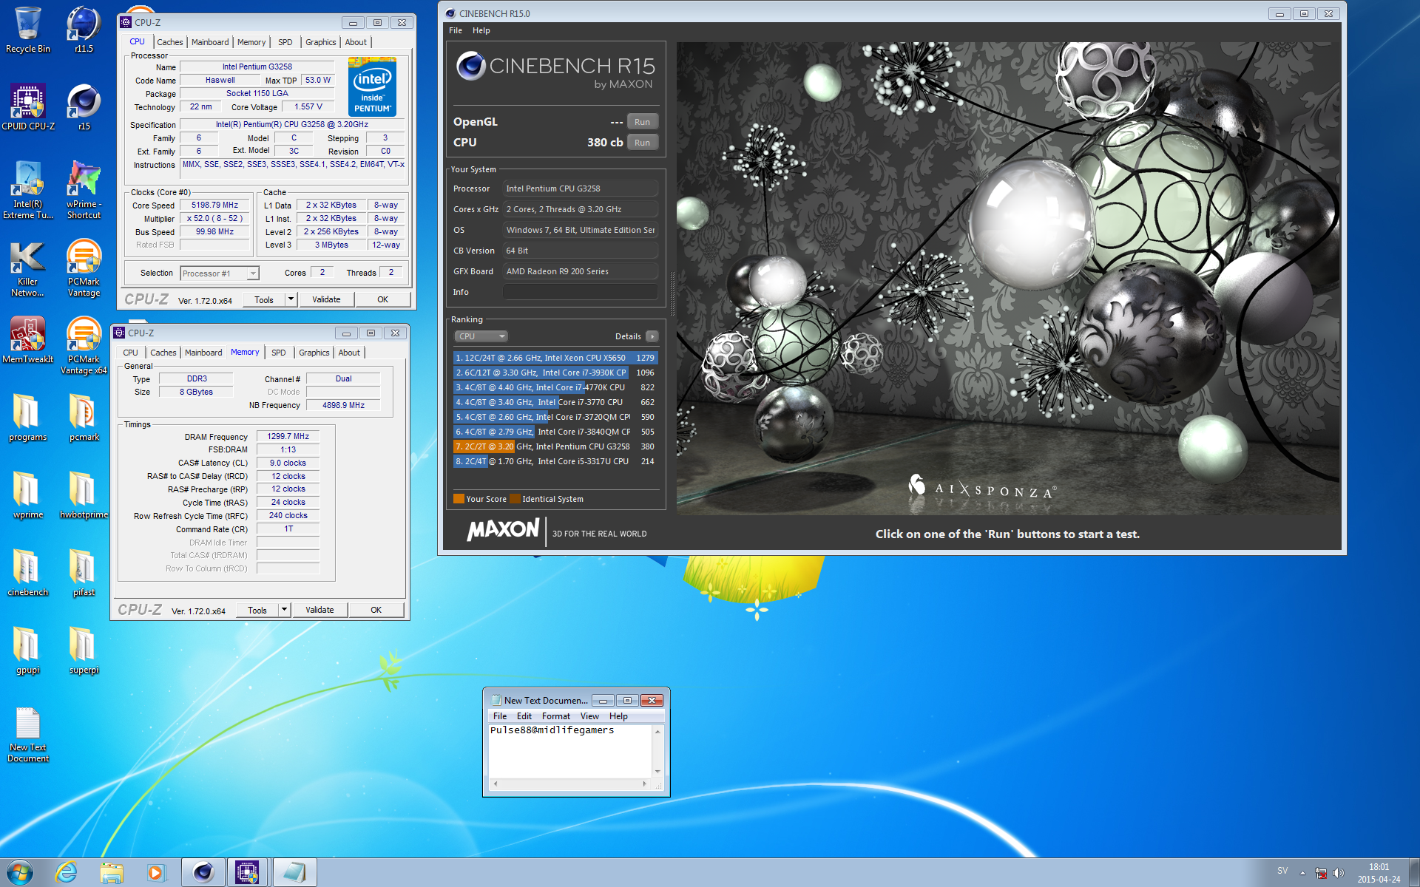The width and height of the screenshot is (1420, 887).
Task: Click Tools button in Memory CPU-Z window
Action: pos(257,610)
